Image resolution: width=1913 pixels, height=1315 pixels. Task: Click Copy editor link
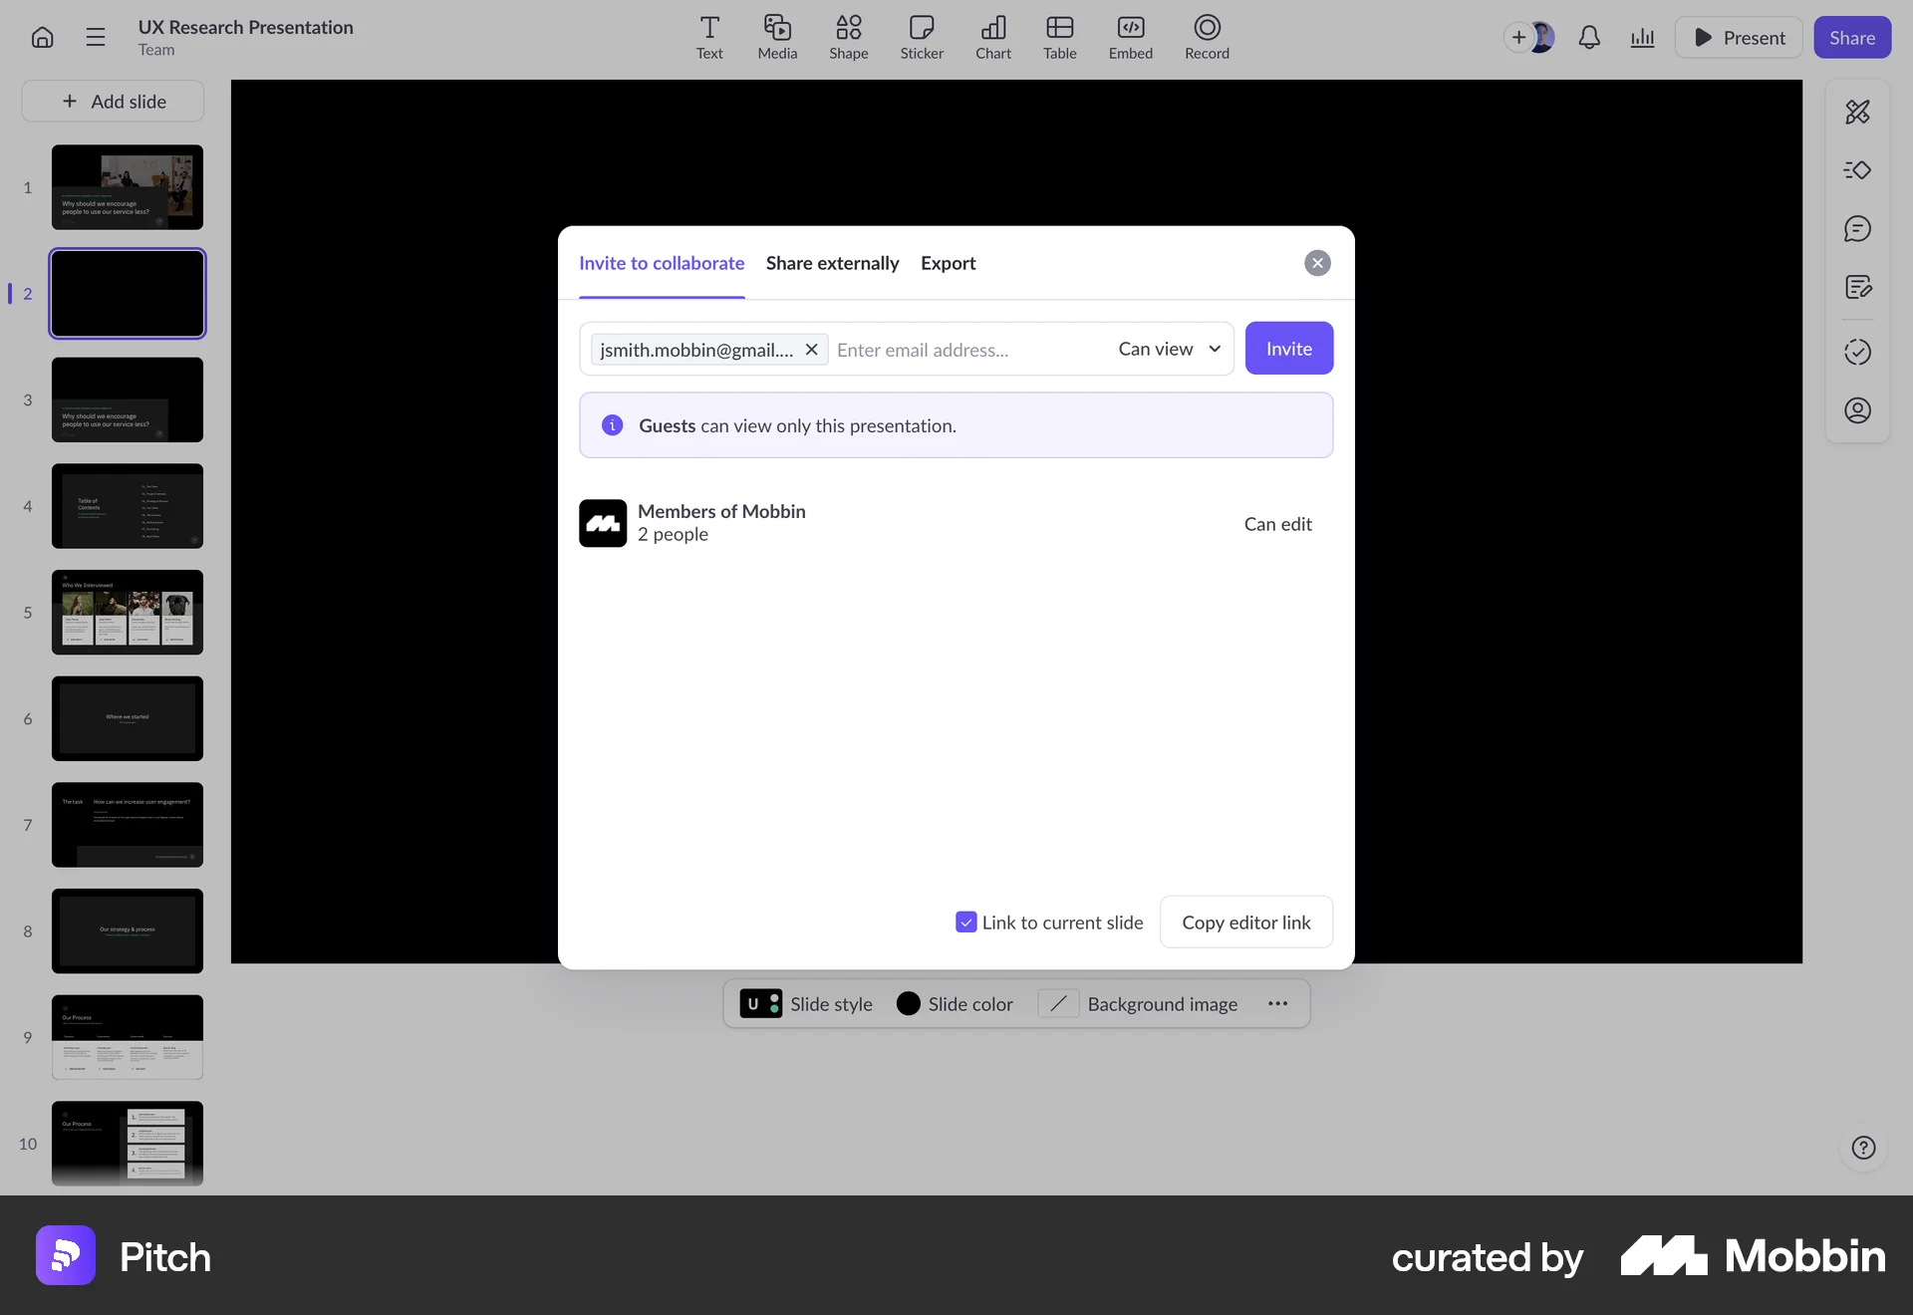coord(1245,921)
